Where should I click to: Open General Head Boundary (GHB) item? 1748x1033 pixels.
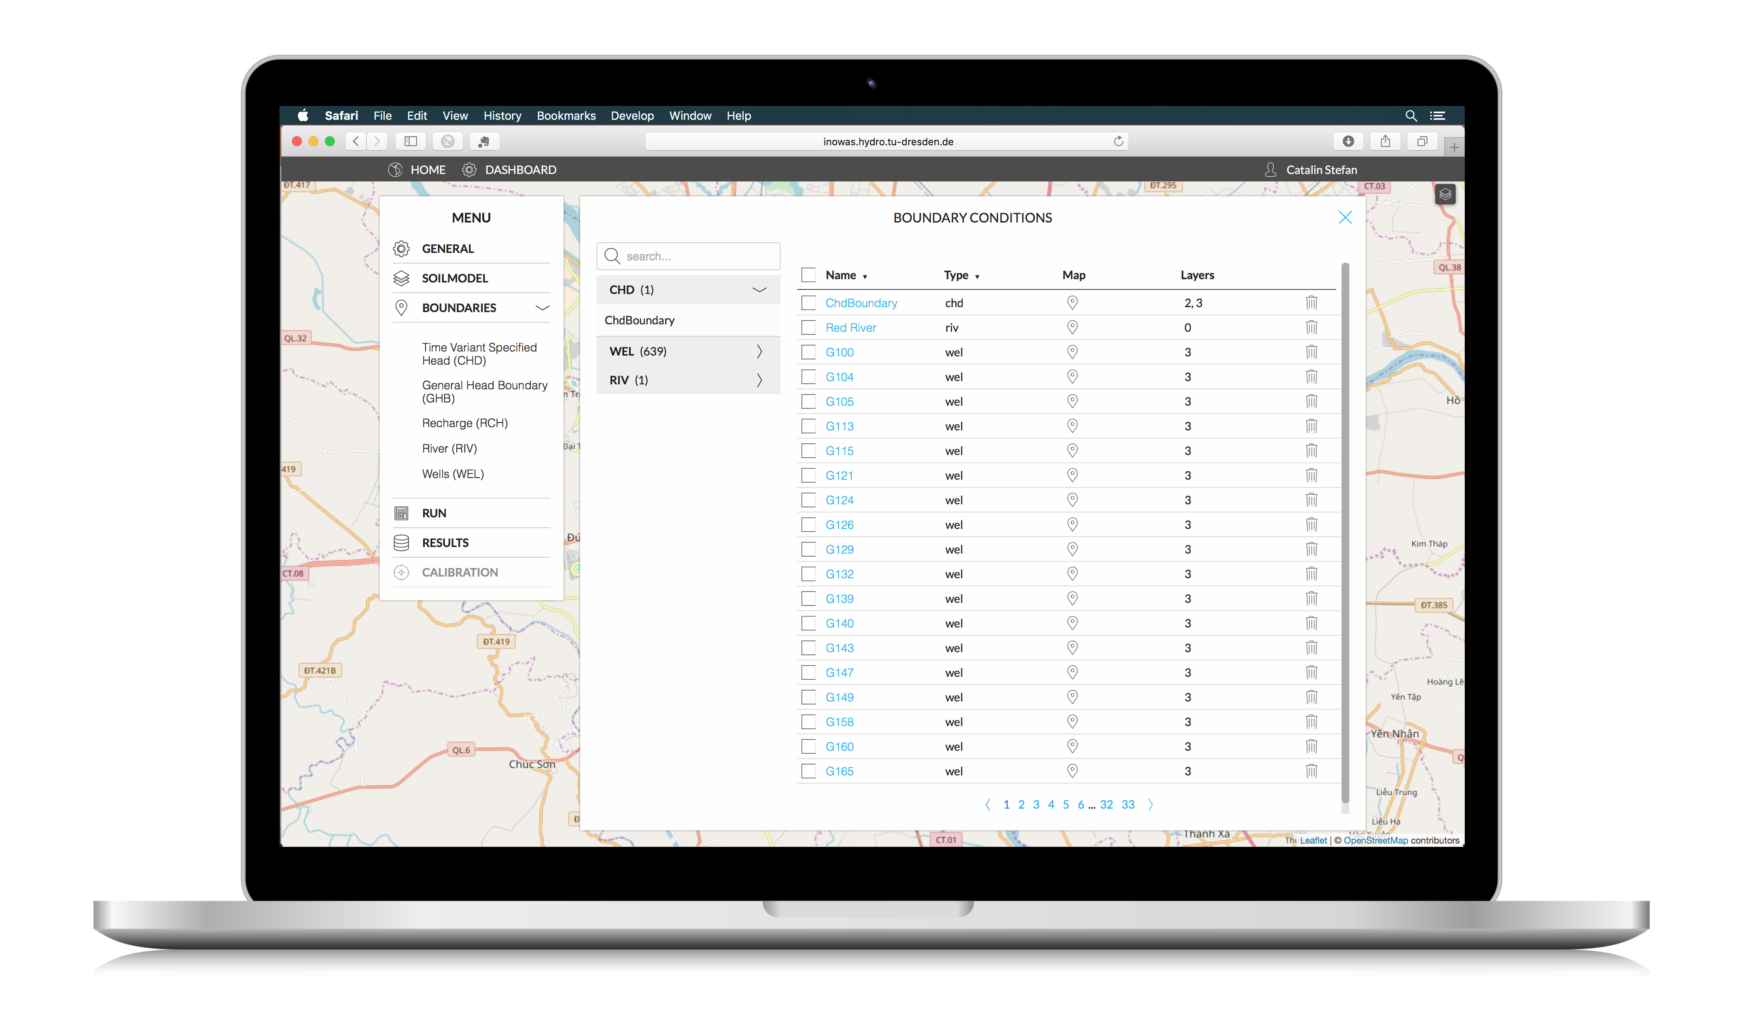pos(485,392)
